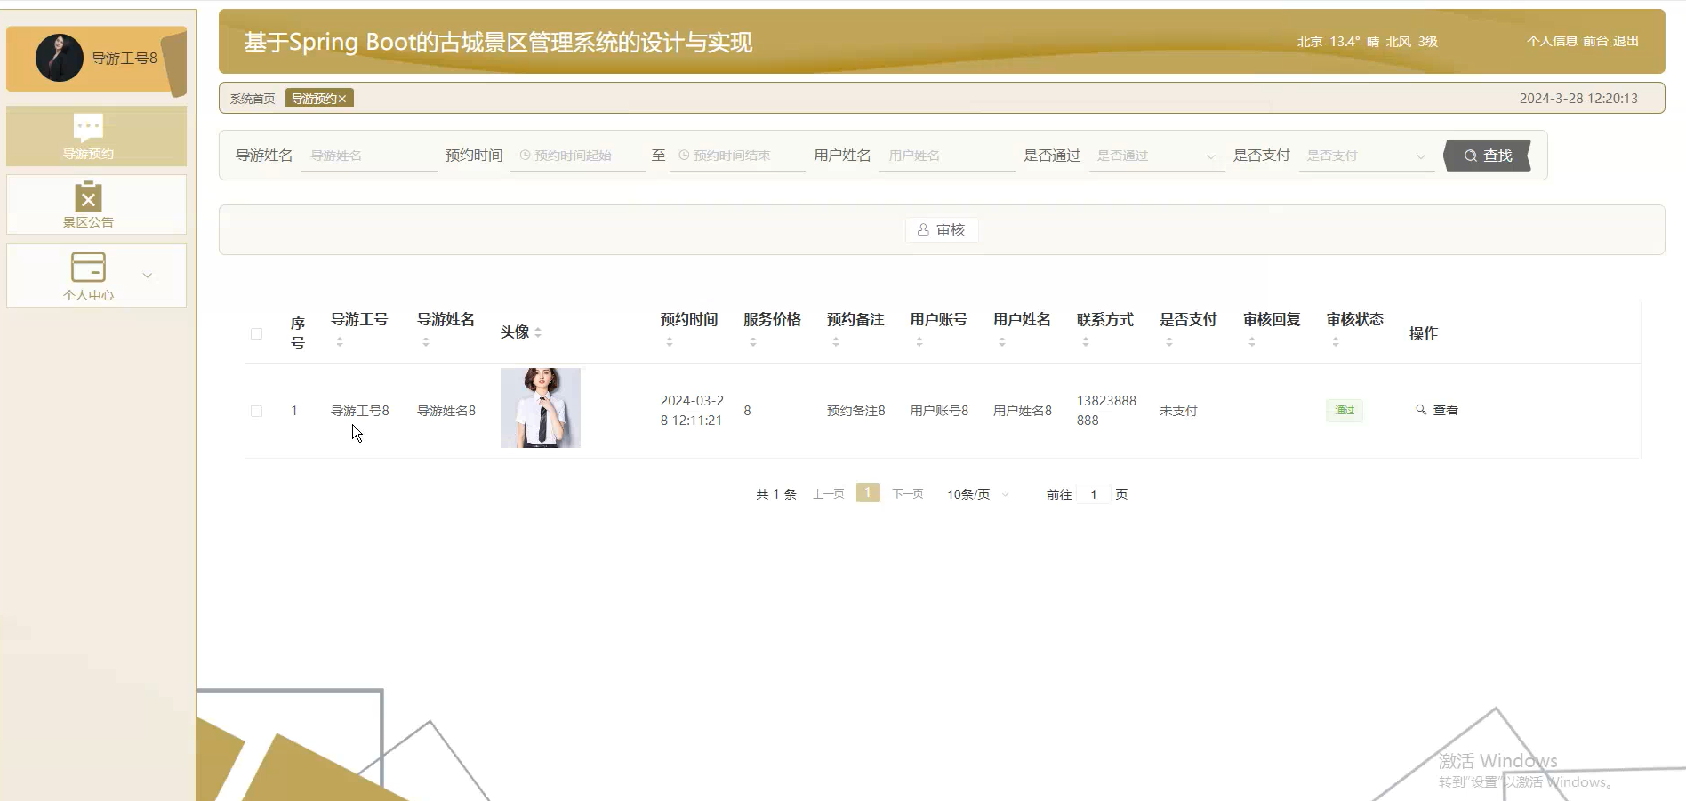The image size is (1686, 801).
Task: Click sort arrows on 审核回复 column
Action: coord(1252,341)
